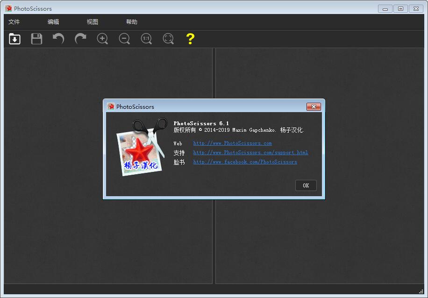Open the 编辑 menu
Viewport: 428px width, 298px height.
[x=53, y=22]
